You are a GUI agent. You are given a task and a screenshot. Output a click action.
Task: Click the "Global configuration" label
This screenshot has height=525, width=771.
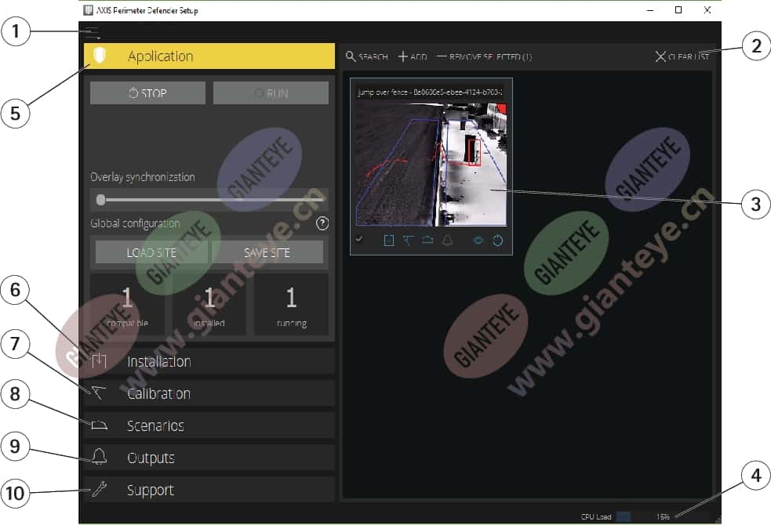point(135,224)
